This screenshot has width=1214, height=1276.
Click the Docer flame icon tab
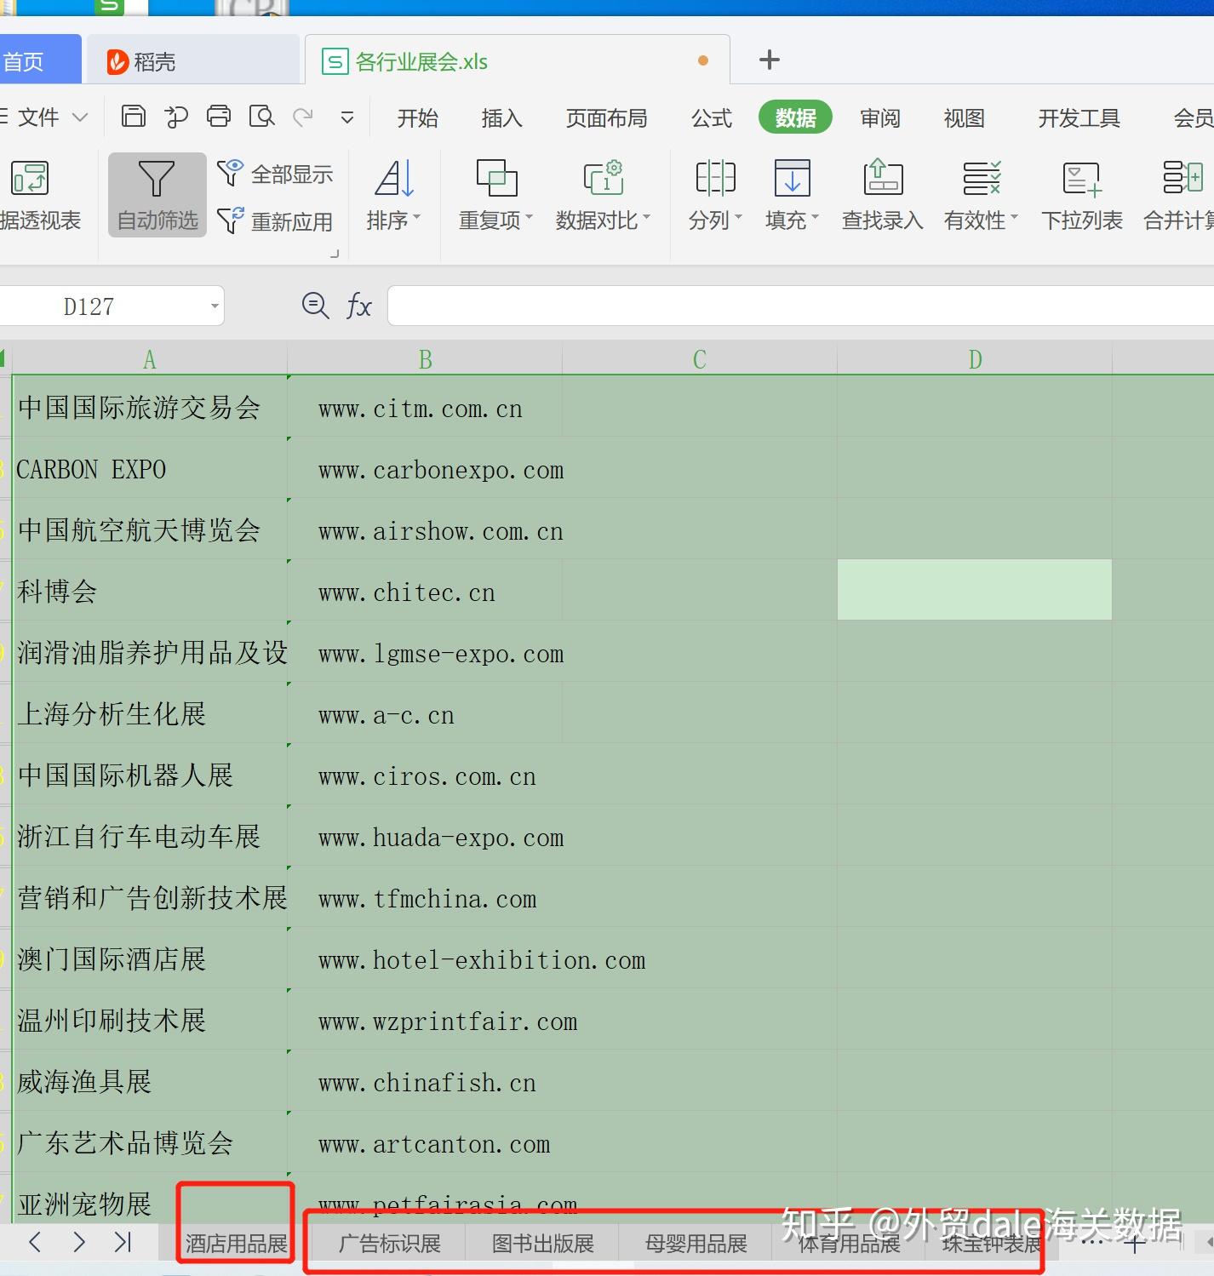(117, 61)
